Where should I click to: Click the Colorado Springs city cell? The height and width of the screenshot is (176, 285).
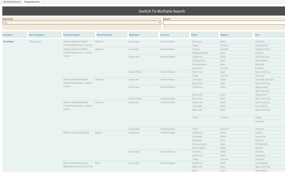[x=264, y=79]
